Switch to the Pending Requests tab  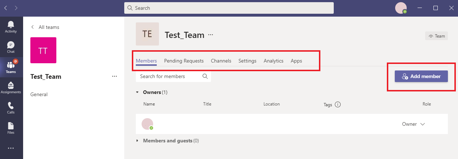click(184, 61)
